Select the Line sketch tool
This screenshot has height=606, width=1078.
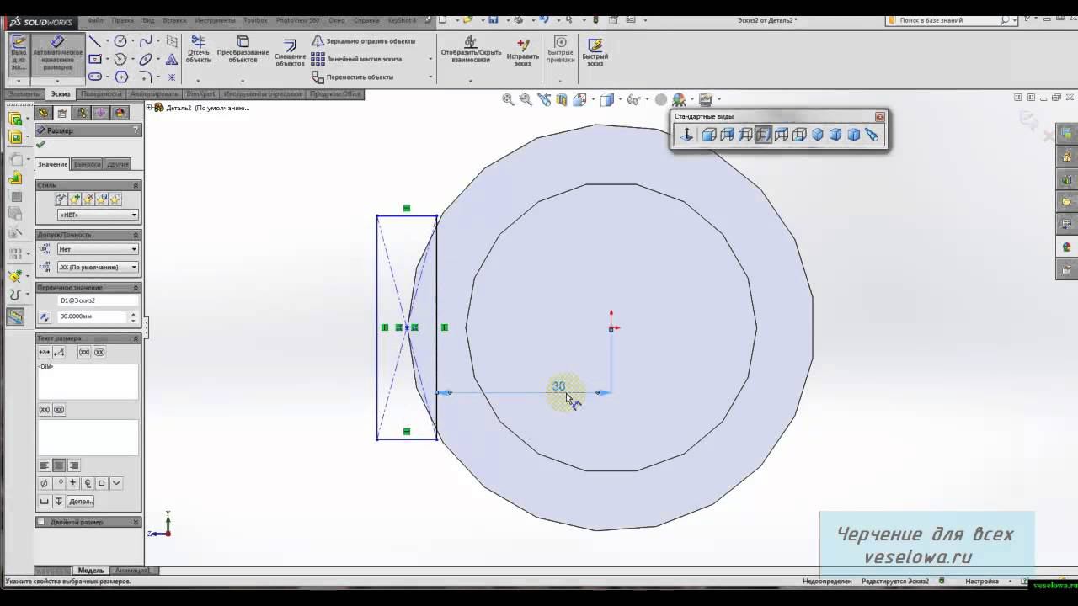click(95, 41)
